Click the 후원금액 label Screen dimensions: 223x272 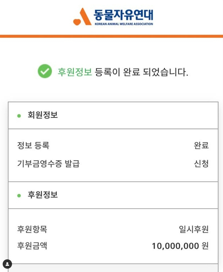[x=32, y=246]
